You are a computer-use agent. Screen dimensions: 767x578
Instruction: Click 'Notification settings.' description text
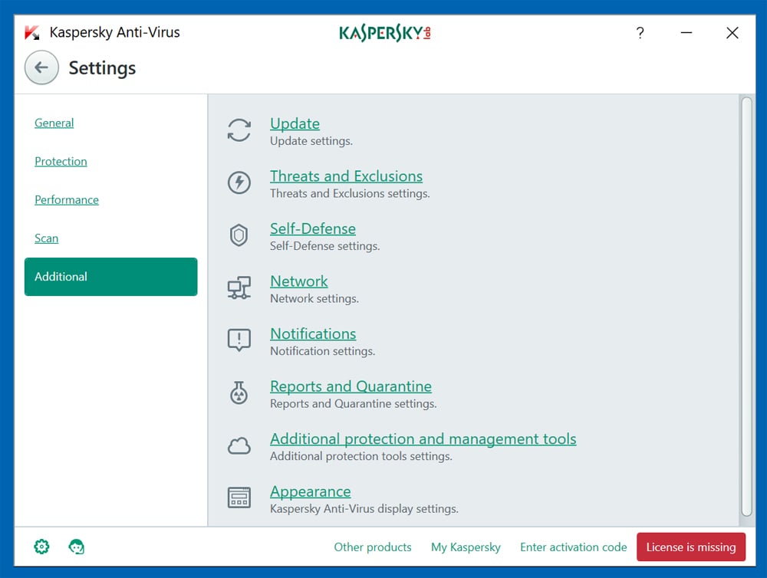point(322,351)
